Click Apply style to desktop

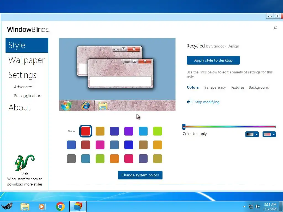213,60
